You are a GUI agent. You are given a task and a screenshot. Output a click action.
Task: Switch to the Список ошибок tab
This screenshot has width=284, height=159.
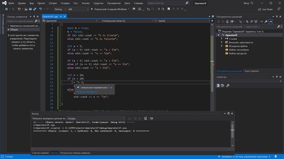(40, 153)
